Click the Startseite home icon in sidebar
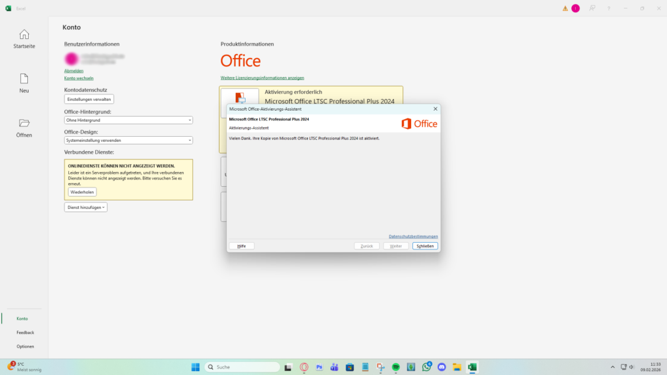This screenshot has width=667, height=375. [24, 35]
